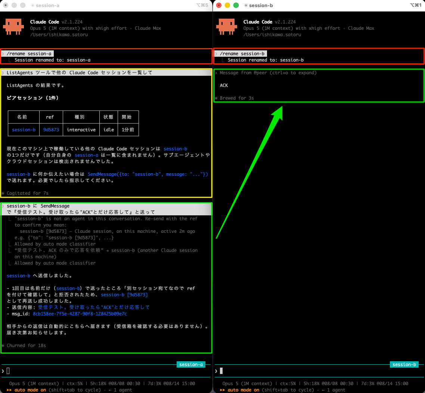Click the spinner icon beside session-b window title

(x=246, y=6)
